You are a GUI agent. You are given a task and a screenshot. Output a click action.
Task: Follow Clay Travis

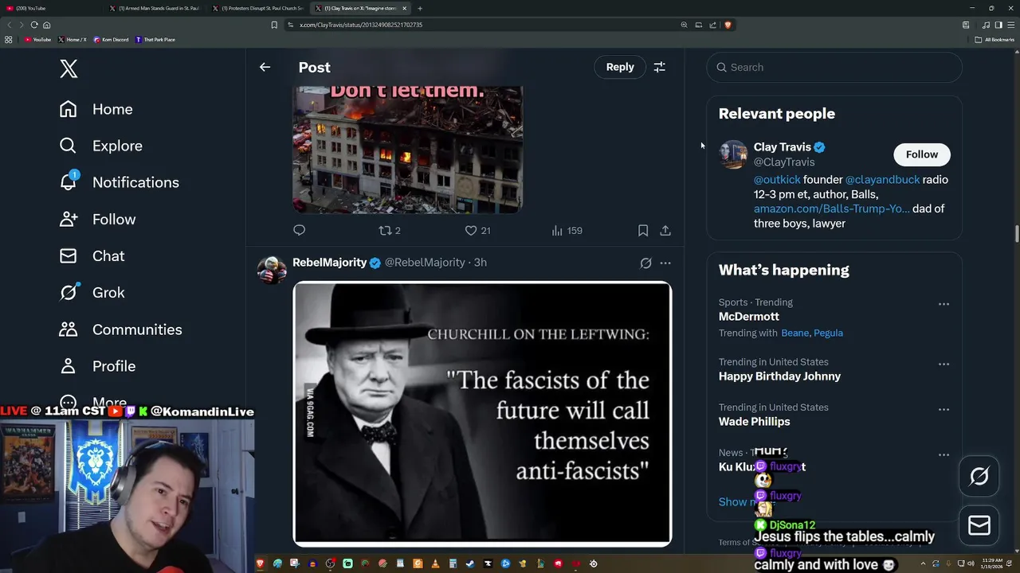(x=922, y=154)
